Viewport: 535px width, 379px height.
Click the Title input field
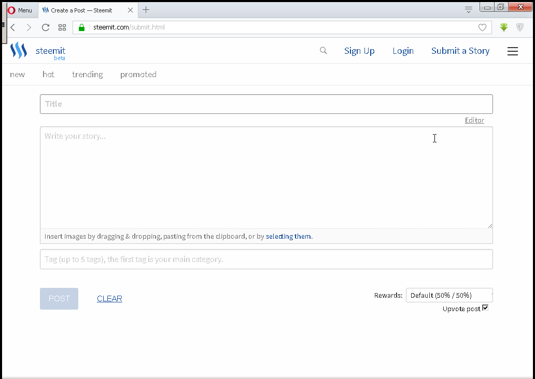266,104
